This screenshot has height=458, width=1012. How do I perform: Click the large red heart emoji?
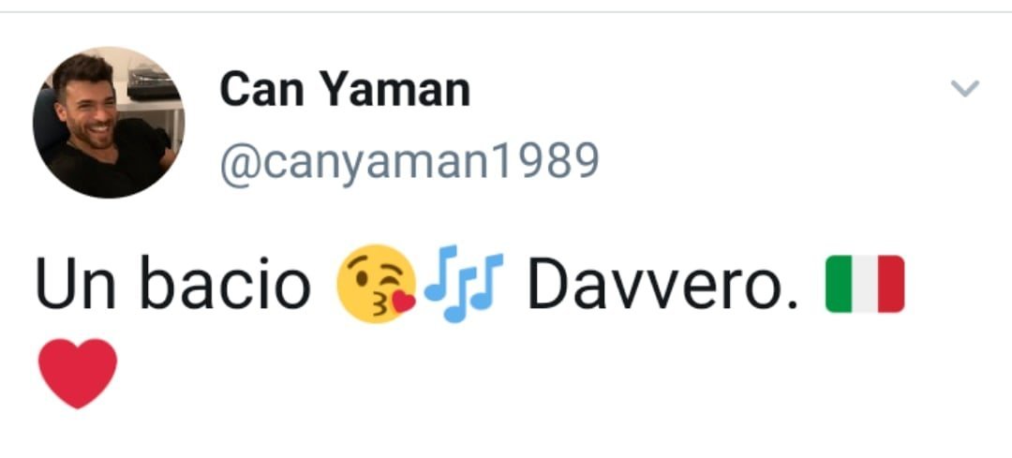tap(78, 374)
